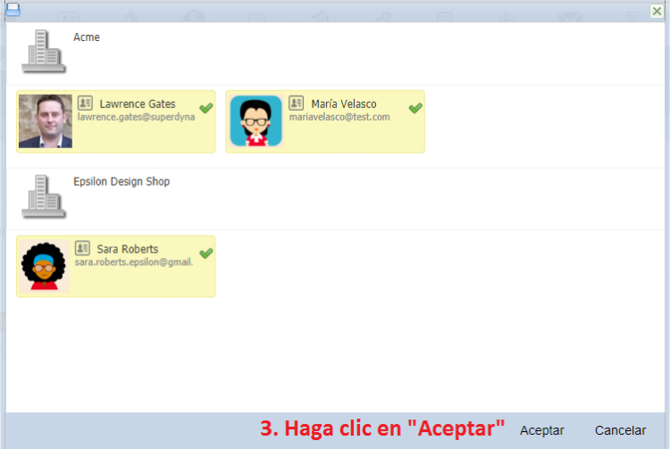Click the Epsilon Design Shop company name
Screen dimensions: 670x449
pos(121,181)
